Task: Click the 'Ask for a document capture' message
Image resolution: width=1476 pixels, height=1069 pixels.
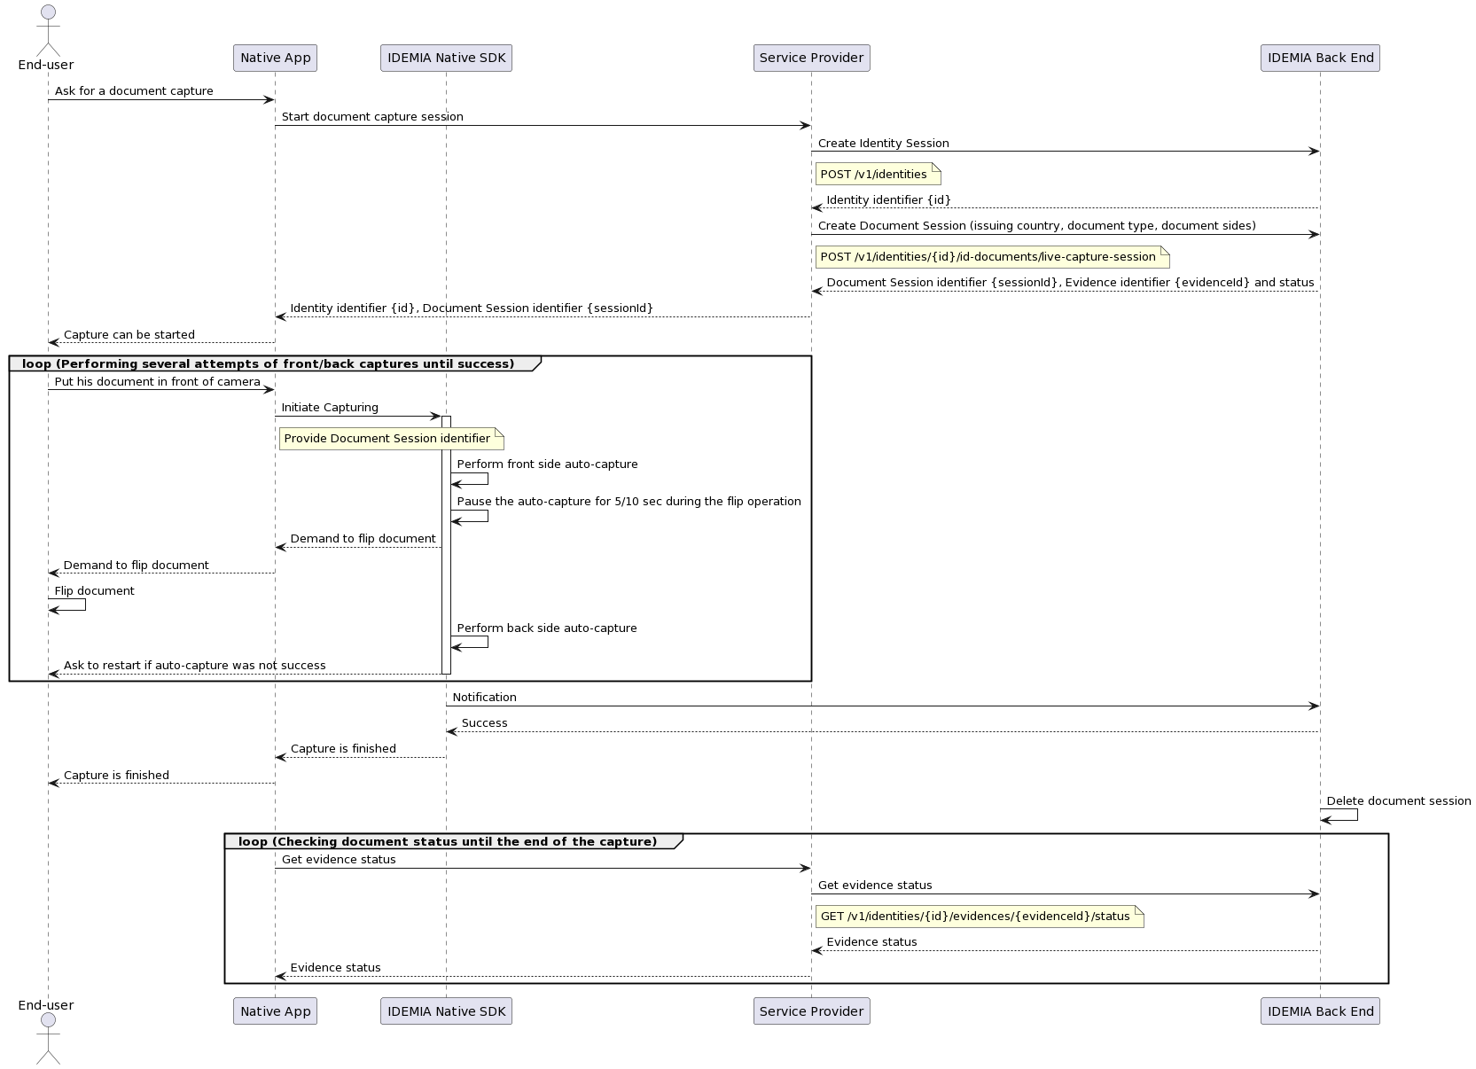Action: [134, 91]
